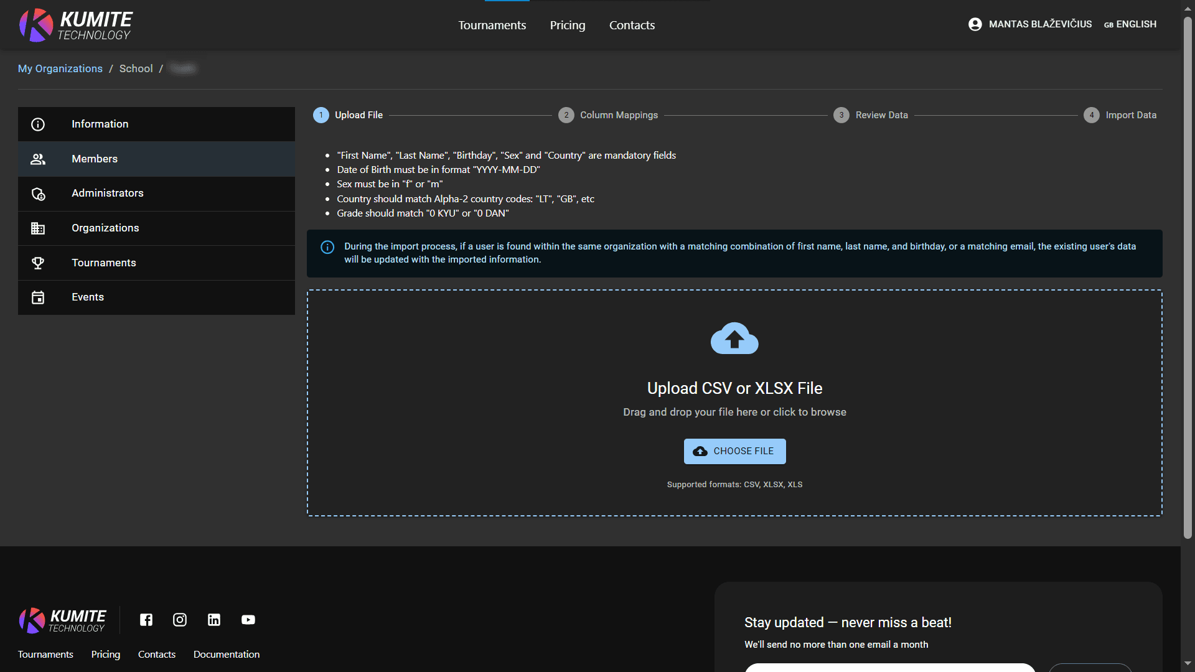Click the LinkedIn icon in footer
This screenshot has width=1195, height=672.
click(x=214, y=620)
